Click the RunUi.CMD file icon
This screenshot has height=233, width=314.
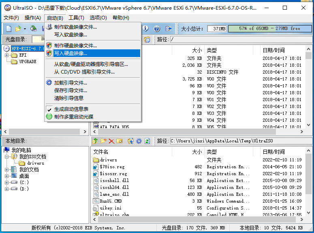[96, 201]
